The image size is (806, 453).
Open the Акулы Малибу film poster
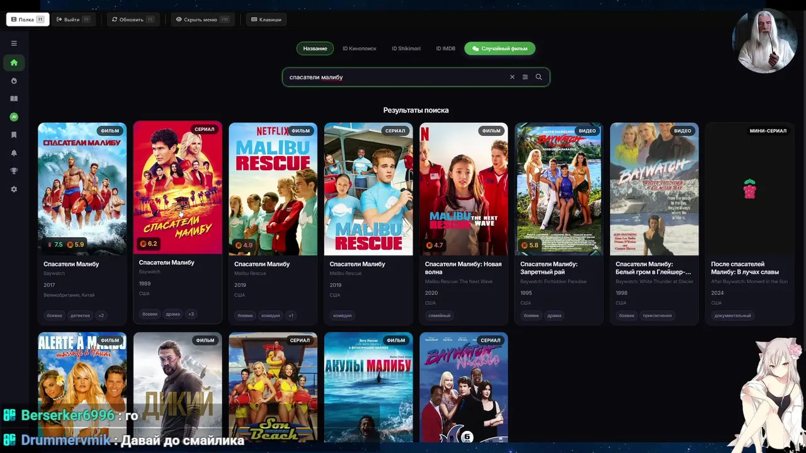click(368, 387)
